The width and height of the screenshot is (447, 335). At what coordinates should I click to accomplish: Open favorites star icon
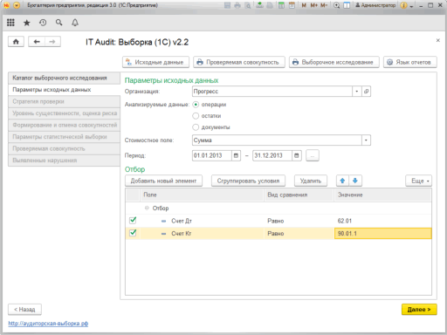click(27, 23)
